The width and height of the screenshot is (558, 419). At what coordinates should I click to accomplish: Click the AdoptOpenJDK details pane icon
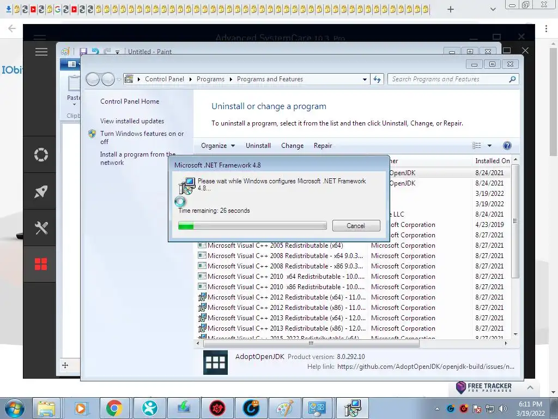pyautogui.click(x=215, y=362)
